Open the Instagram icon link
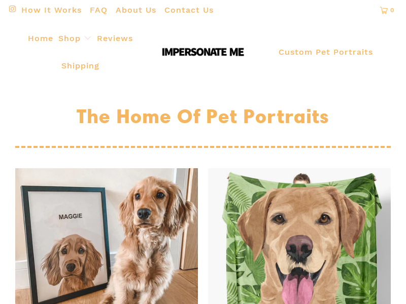Viewport: 406px width, 304px height. [12, 9]
